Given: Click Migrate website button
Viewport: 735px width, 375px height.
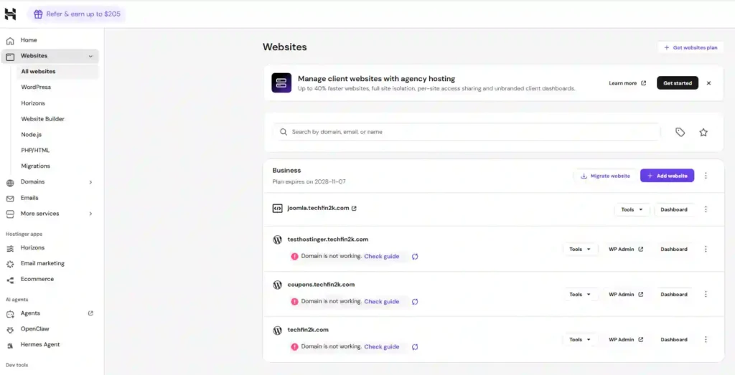Looking at the screenshot, I should [x=605, y=176].
